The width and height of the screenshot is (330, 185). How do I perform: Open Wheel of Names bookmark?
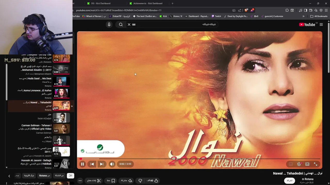[x=94, y=16]
